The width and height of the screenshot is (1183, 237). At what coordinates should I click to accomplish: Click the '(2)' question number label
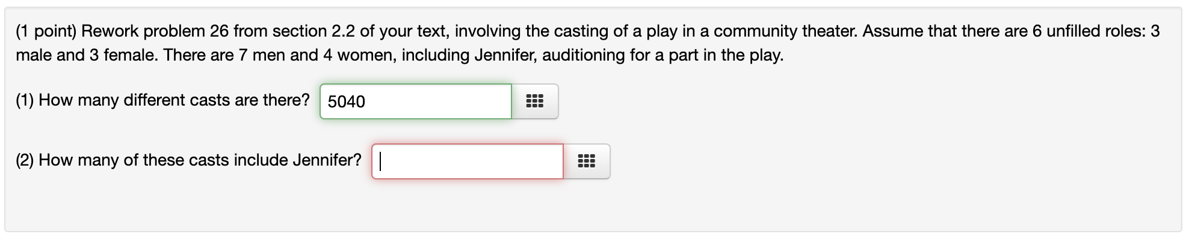(x=25, y=160)
